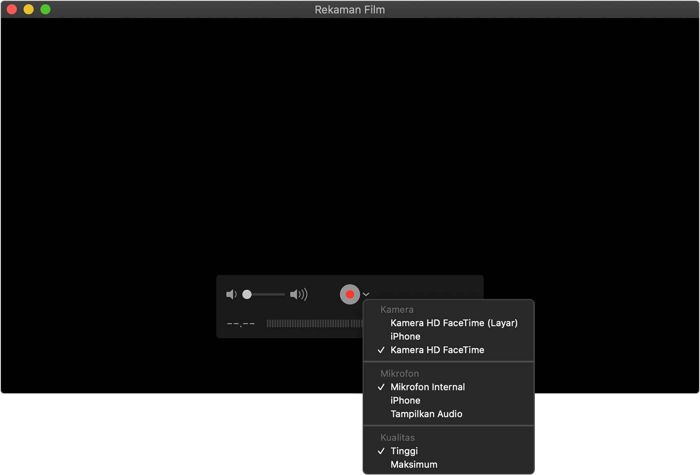Set recording quality to Maksimum
The height and width of the screenshot is (475, 700).
pyautogui.click(x=414, y=464)
